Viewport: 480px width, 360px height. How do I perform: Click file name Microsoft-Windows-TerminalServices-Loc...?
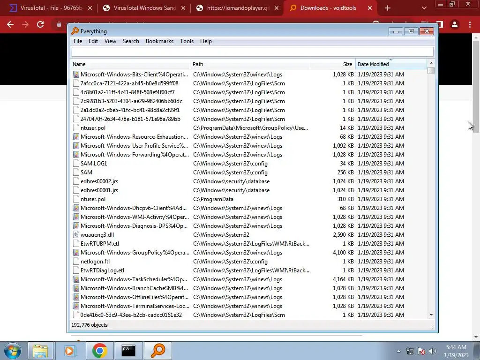pyautogui.click(x=135, y=306)
